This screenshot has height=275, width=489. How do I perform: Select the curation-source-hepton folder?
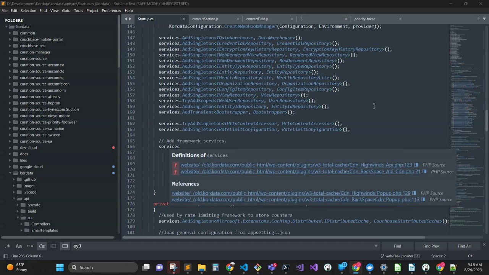[x=40, y=103]
